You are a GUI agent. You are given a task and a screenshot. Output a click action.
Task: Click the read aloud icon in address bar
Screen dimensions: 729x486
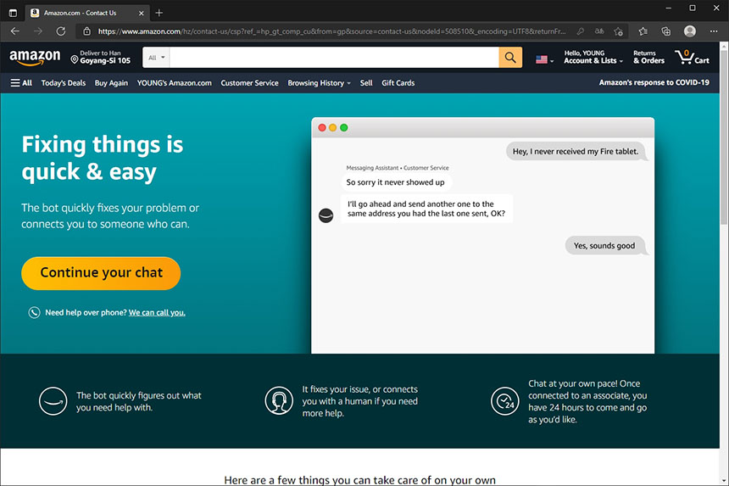(598, 31)
